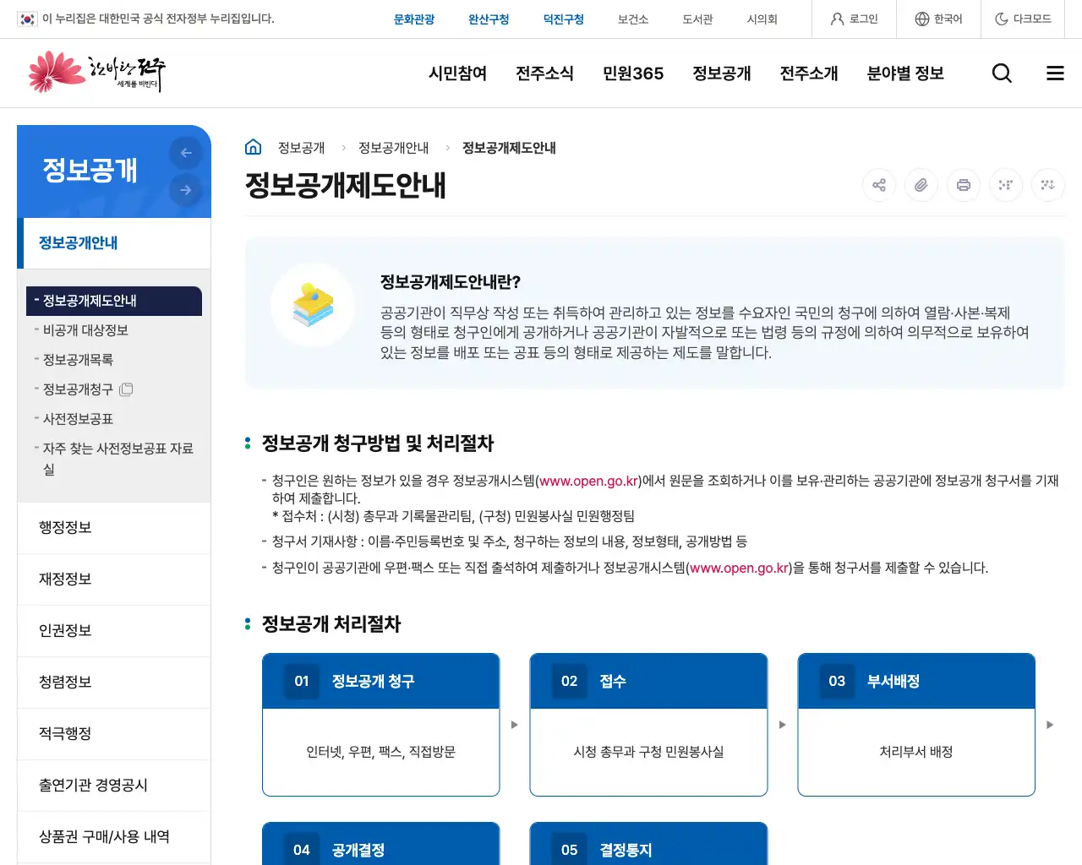Click heading 정보공개 청구방법 및 처리절차
Image resolution: width=1082 pixels, height=865 pixels.
click(378, 443)
